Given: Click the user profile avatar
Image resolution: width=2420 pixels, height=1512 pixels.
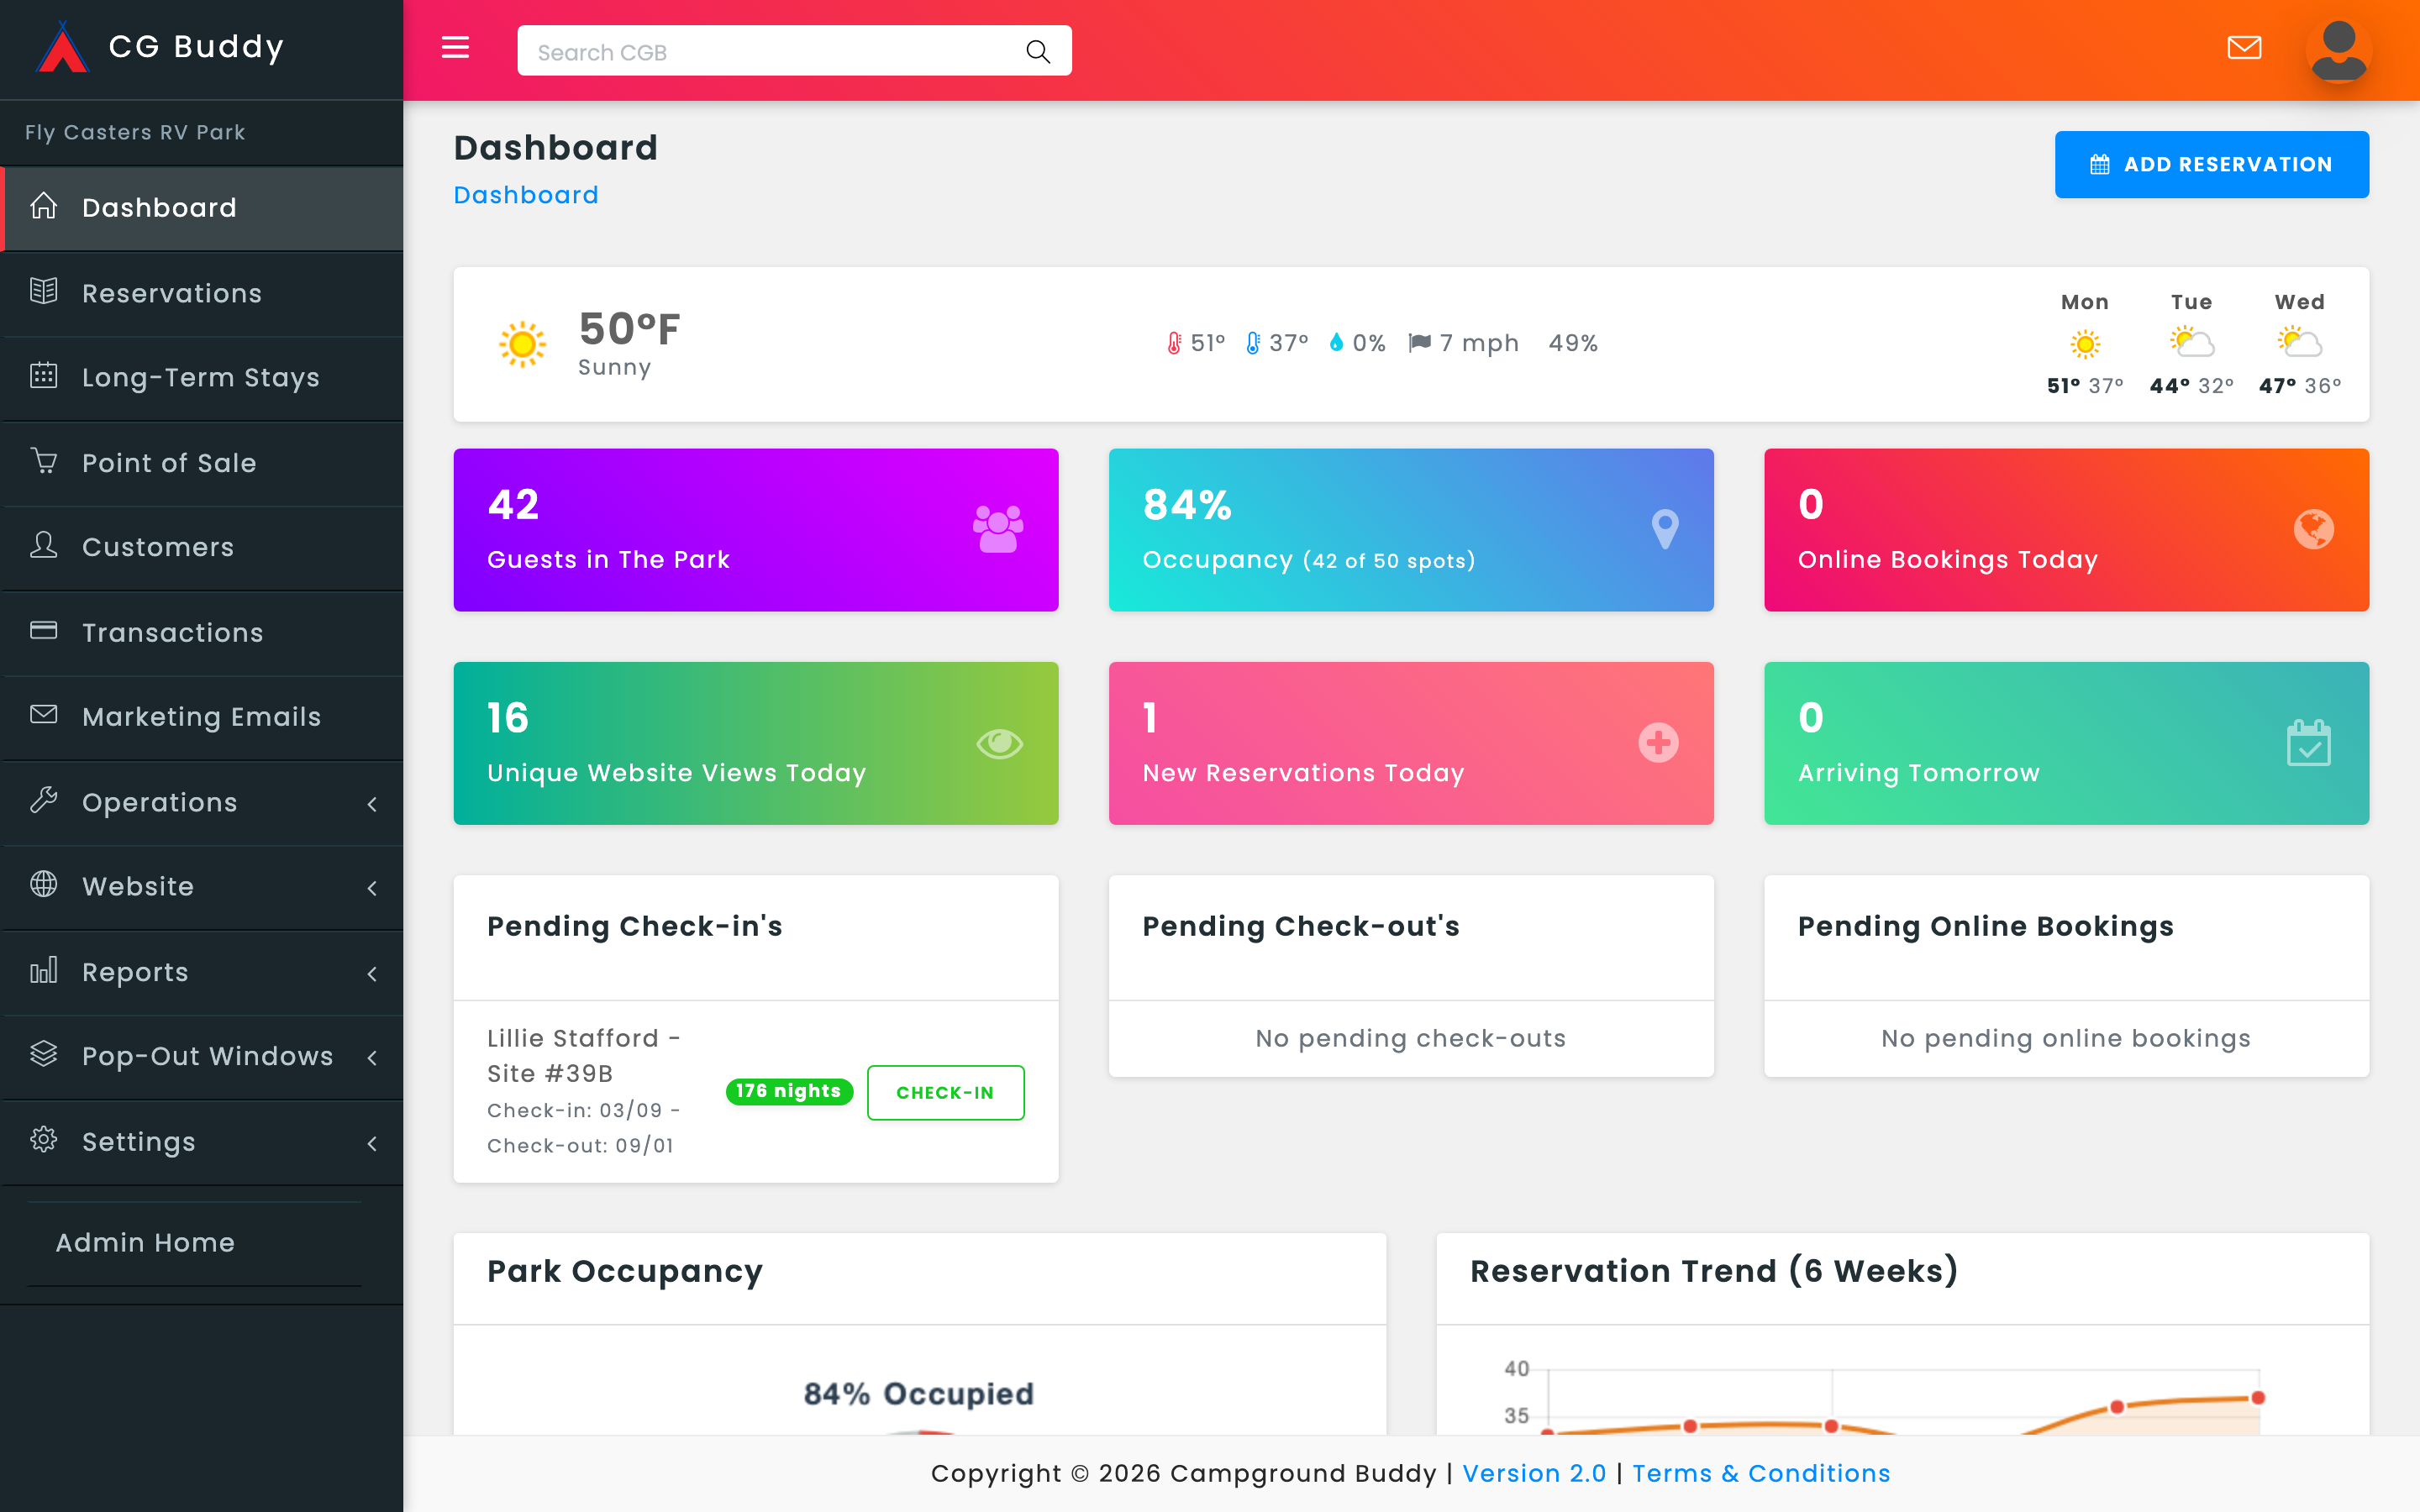Looking at the screenshot, I should [2338, 47].
